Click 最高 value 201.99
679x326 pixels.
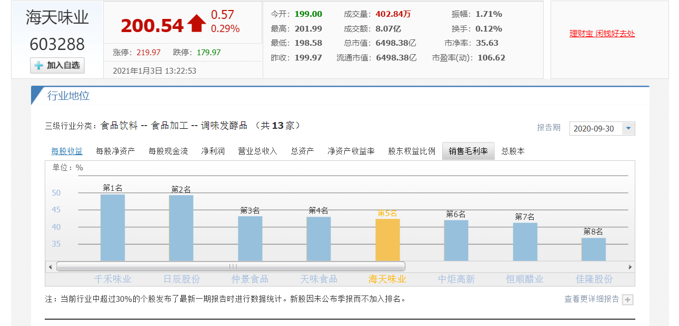308,29
